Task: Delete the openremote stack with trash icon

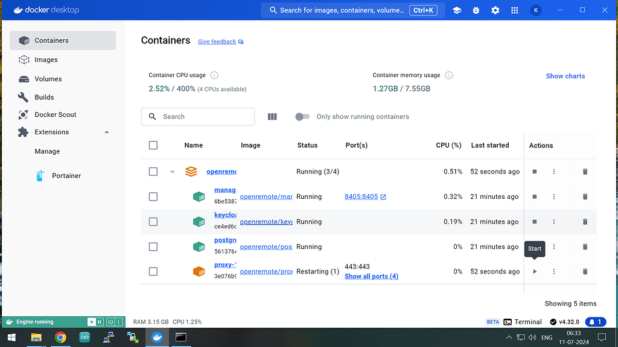Action: click(585, 172)
